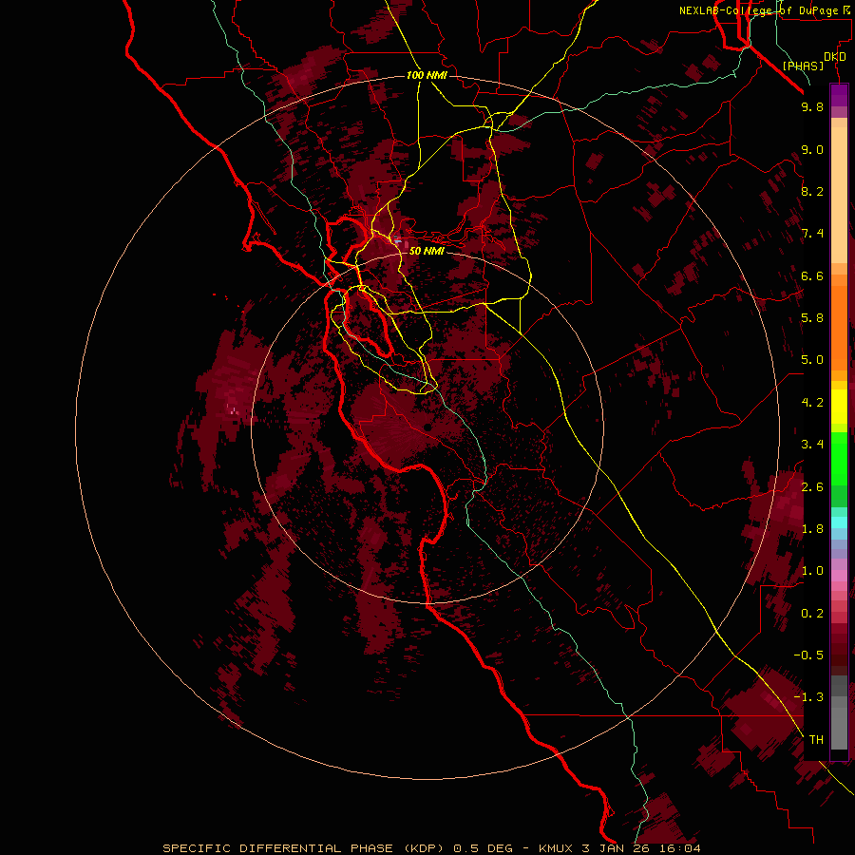This screenshot has width=855, height=855.
Task: Click the 100 NMI range ring label
Action: point(427,75)
